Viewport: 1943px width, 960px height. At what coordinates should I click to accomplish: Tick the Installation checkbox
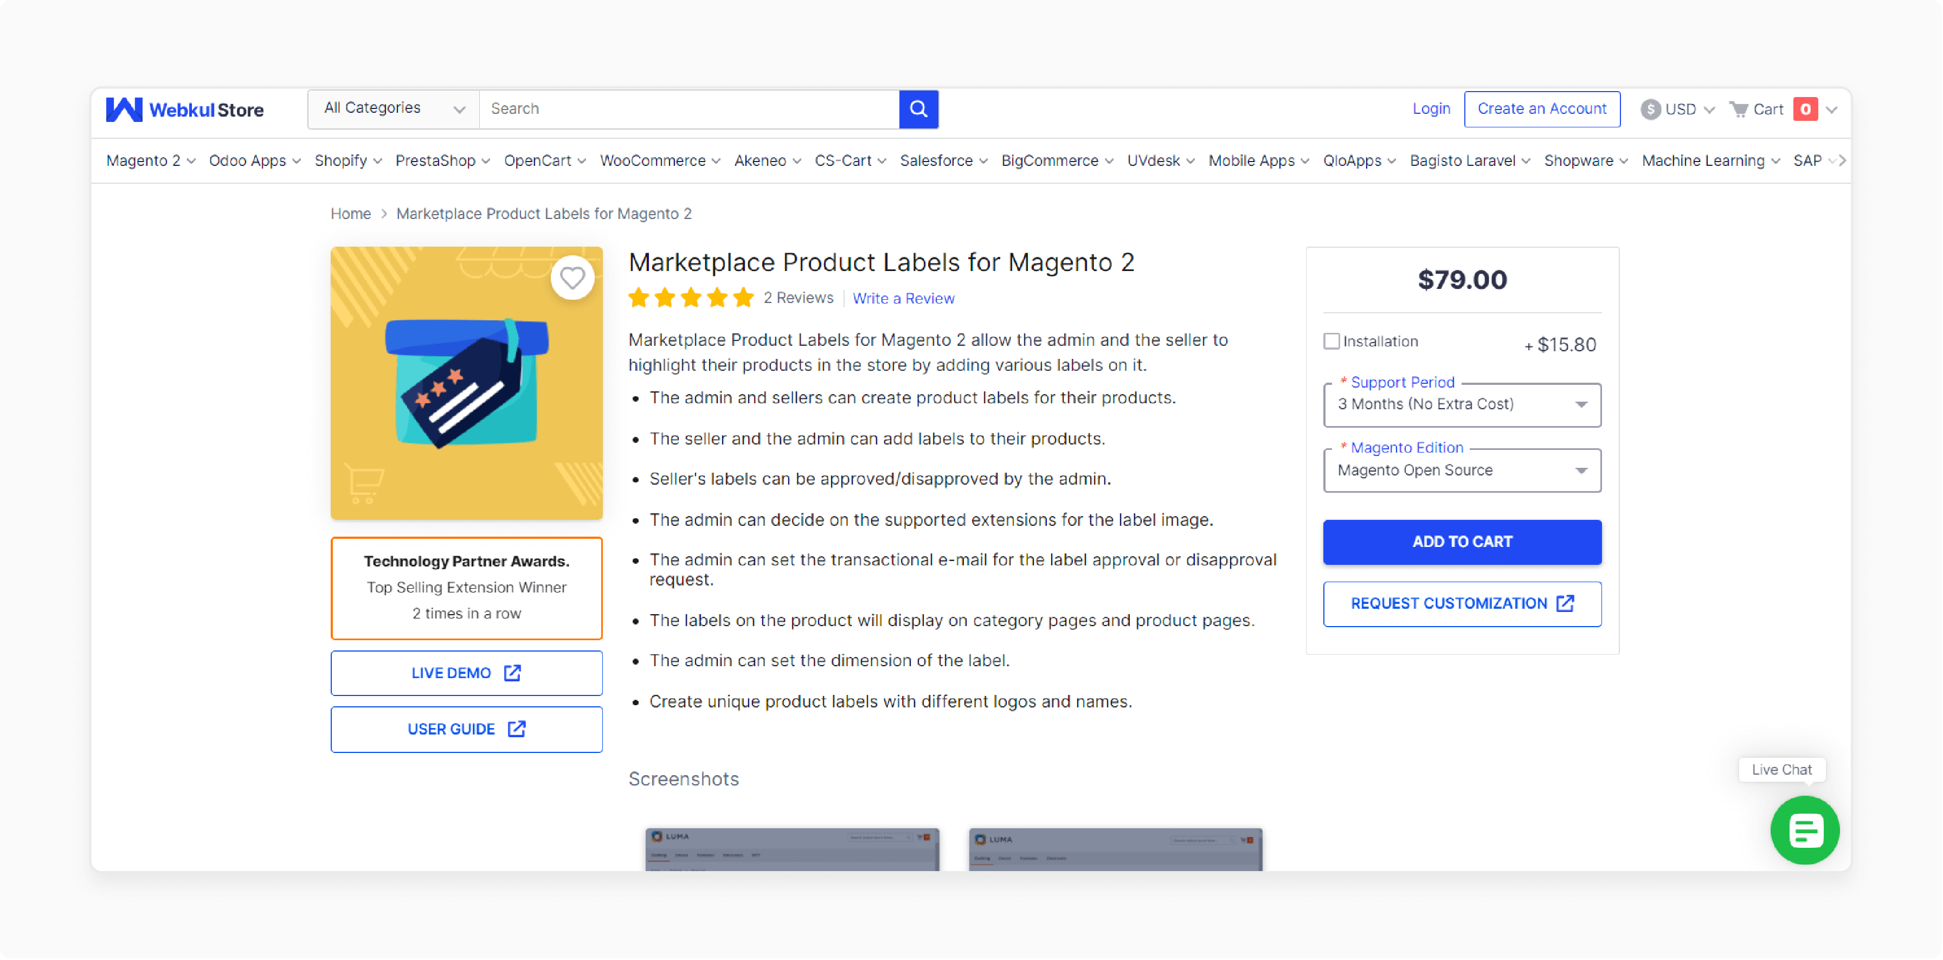point(1331,341)
